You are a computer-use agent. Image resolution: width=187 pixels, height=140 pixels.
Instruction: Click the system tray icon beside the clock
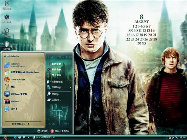[x=176, y=137]
